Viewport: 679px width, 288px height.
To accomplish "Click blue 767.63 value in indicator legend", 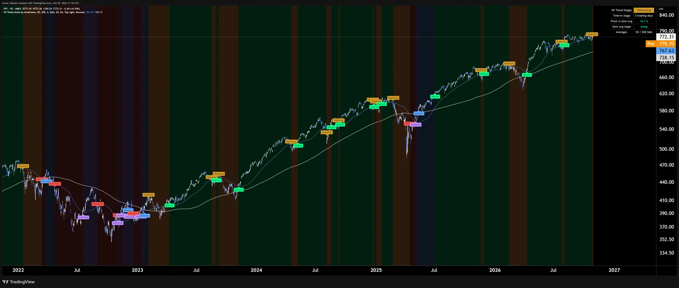I will click(90, 12).
